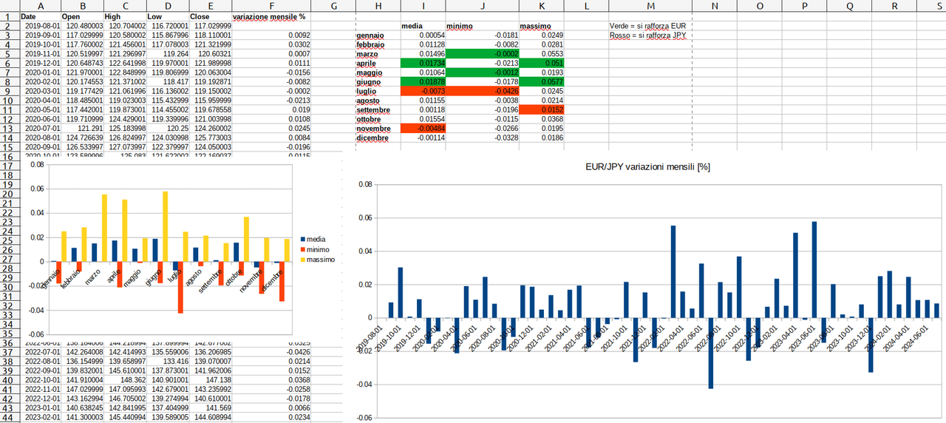
Task: Select the 'massimo' column header cell in the summary table
Action: 541,25
